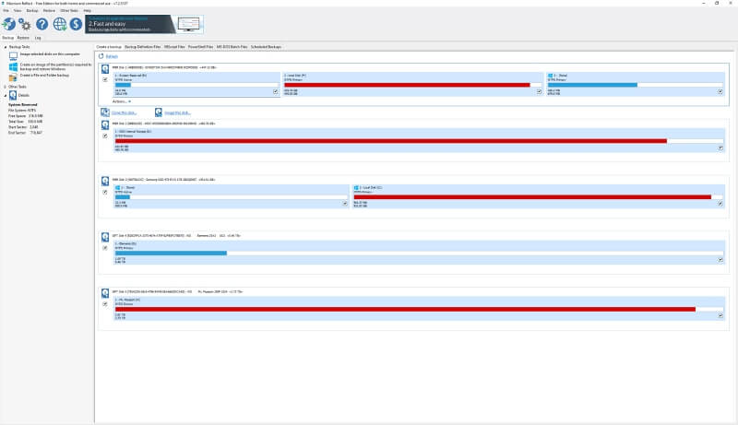The width and height of the screenshot is (738, 425).
Task: Select the Create a backup tab
Action: click(109, 47)
